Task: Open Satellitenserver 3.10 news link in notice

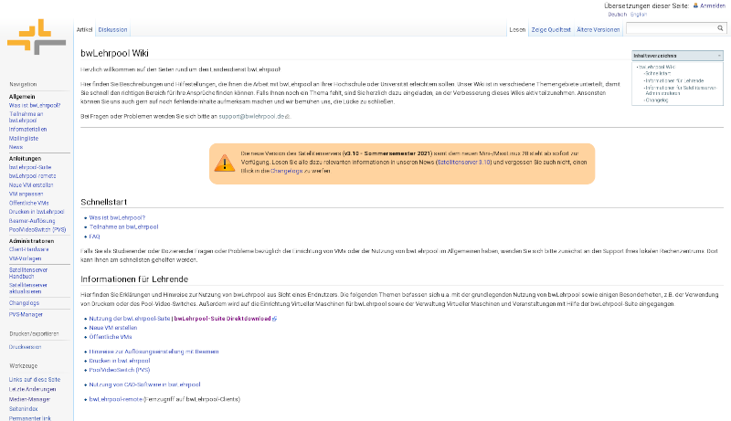Action: [x=464, y=162]
